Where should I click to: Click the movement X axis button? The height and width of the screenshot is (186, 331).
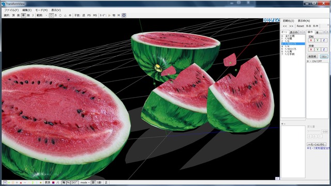[311, 50]
